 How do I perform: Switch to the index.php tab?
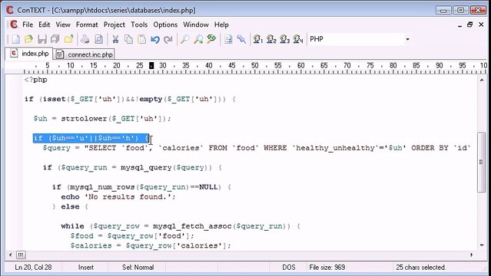pyautogui.click(x=29, y=54)
